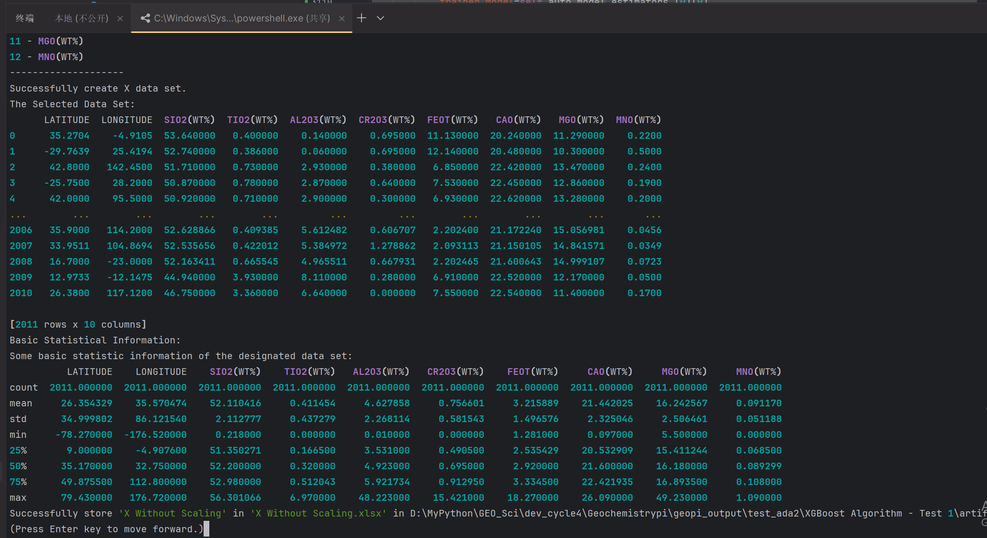
Task: Click CAO value 22.450000 in row 3
Action: 515,183
